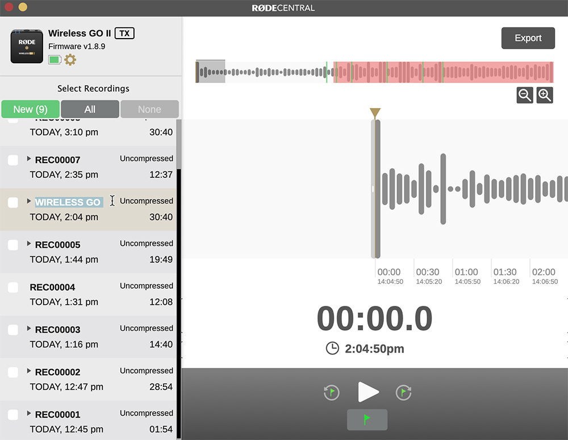Expand the WIRELESS GO recording

[x=28, y=201]
